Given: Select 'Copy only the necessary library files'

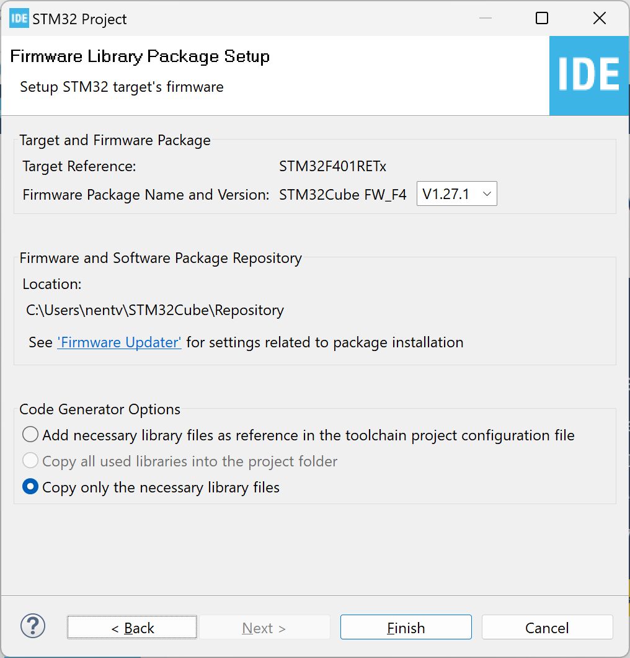Looking at the screenshot, I should pyautogui.click(x=30, y=487).
